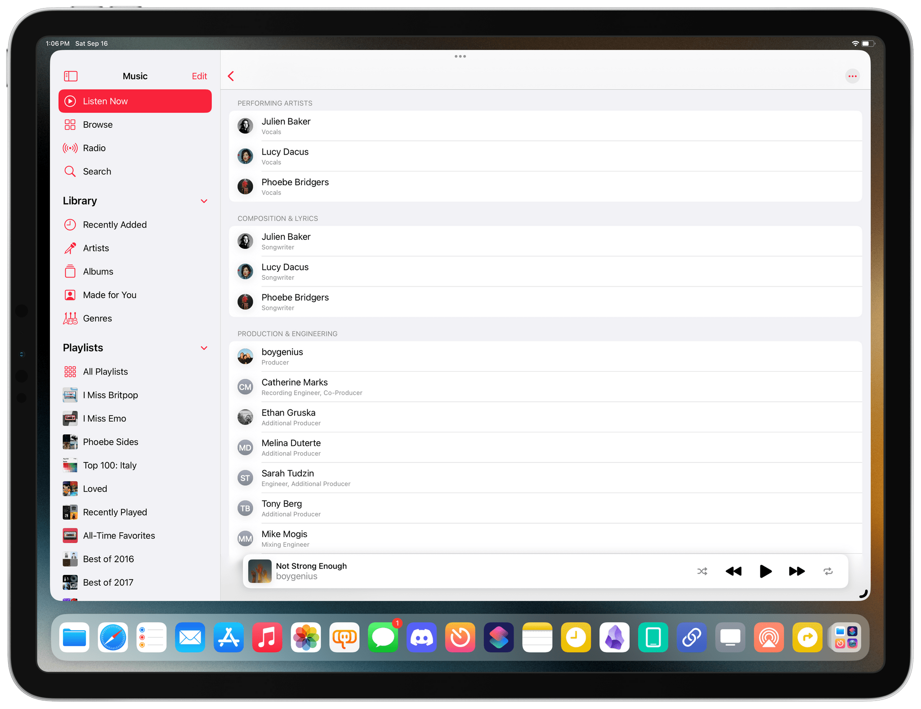This screenshot has height=709, width=921.
Task: Open the Browse section
Action: [135, 125]
